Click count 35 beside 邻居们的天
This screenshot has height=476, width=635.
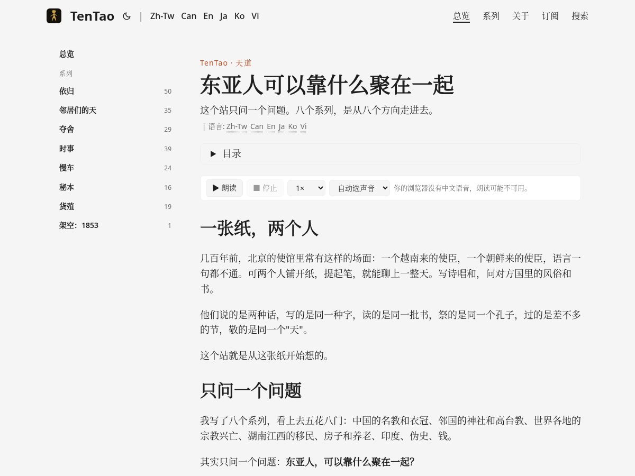(x=168, y=110)
